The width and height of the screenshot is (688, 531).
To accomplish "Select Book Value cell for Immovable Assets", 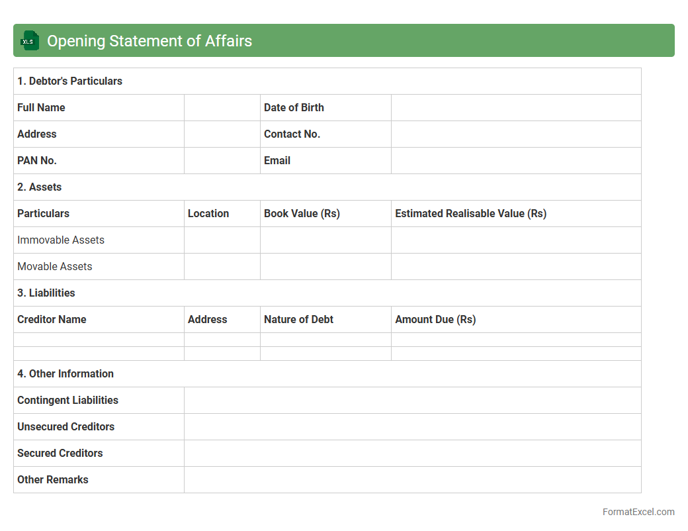I will (325, 240).
